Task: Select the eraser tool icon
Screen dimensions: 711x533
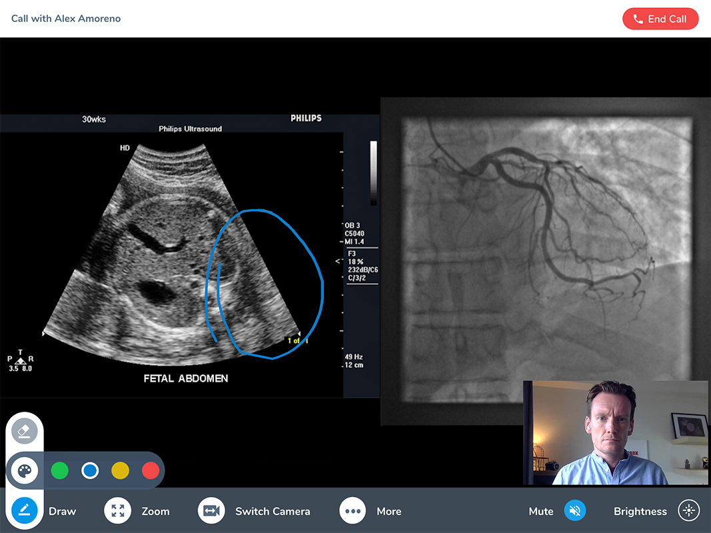Action: (x=25, y=432)
